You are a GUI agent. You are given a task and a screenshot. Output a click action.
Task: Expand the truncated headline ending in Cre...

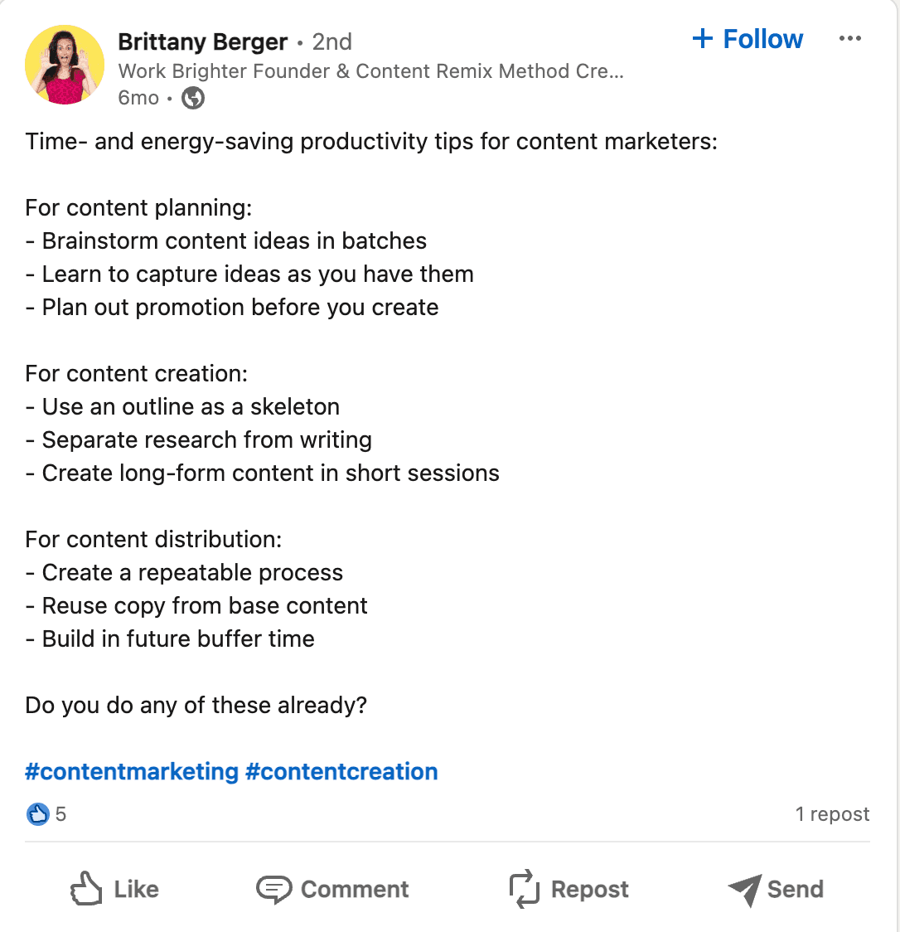368,71
